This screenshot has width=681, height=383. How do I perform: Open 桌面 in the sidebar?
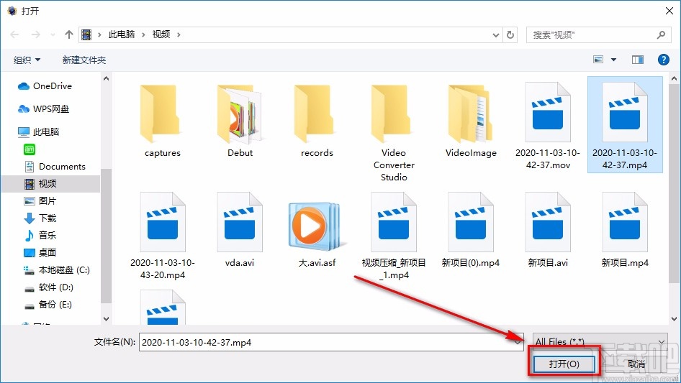[x=40, y=252]
